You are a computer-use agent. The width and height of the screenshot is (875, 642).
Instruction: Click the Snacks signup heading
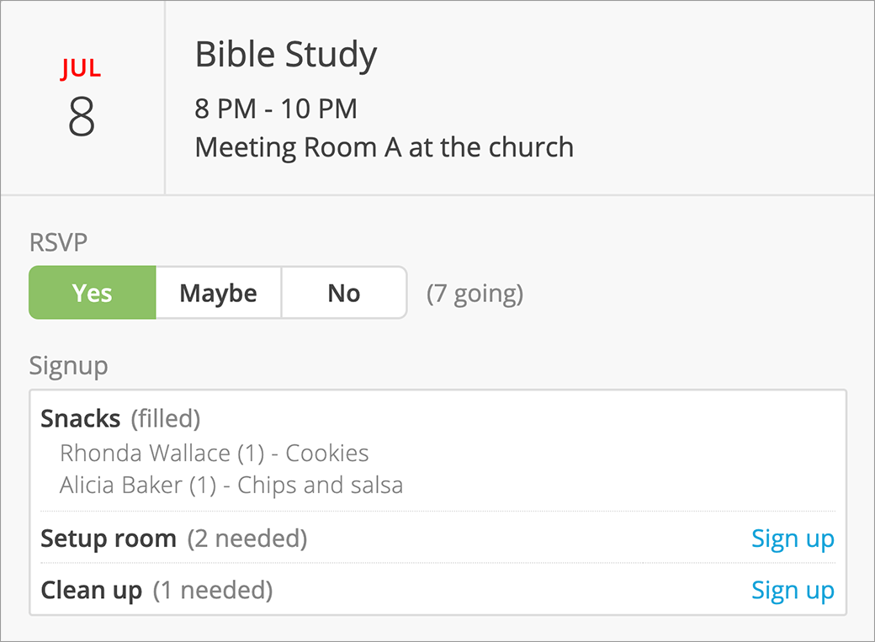pyautogui.click(x=81, y=417)
